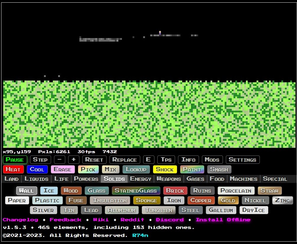Select the Cool tool

(37, 169)
